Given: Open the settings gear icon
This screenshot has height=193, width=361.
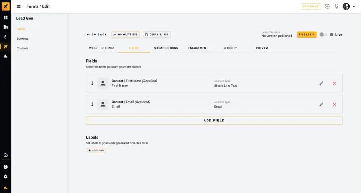Looking at the screenshot, I should tap(6, 177).
